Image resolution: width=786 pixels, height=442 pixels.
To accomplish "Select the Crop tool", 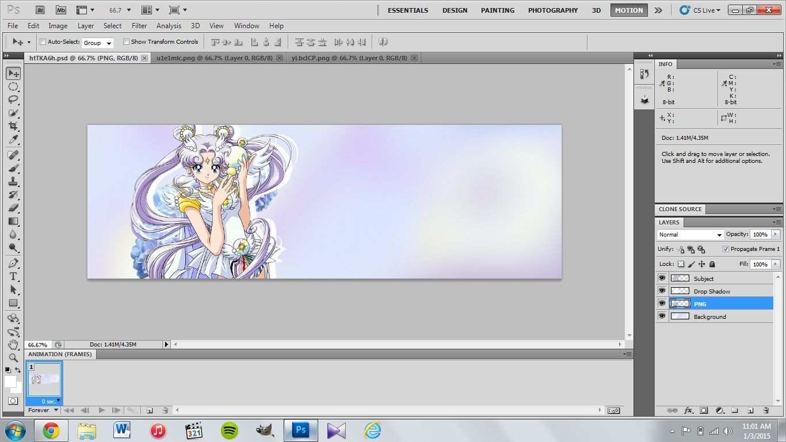I will pyautogui.click(x=13, y=126).
